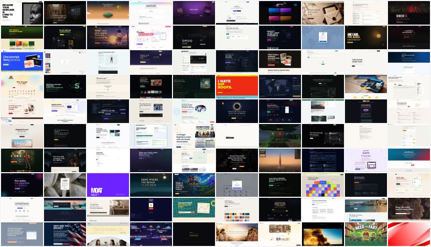Open the 'Video letters between grandparents' thumbnail
The height and width of the screenshot is (247, 431).
(280, 62)
